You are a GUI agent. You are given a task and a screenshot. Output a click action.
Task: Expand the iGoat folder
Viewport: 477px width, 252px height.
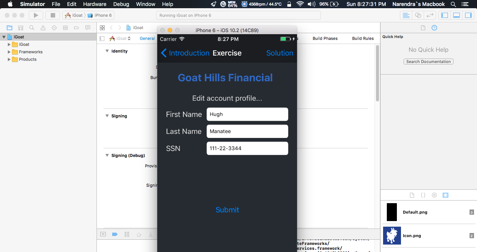coord(9,44)
